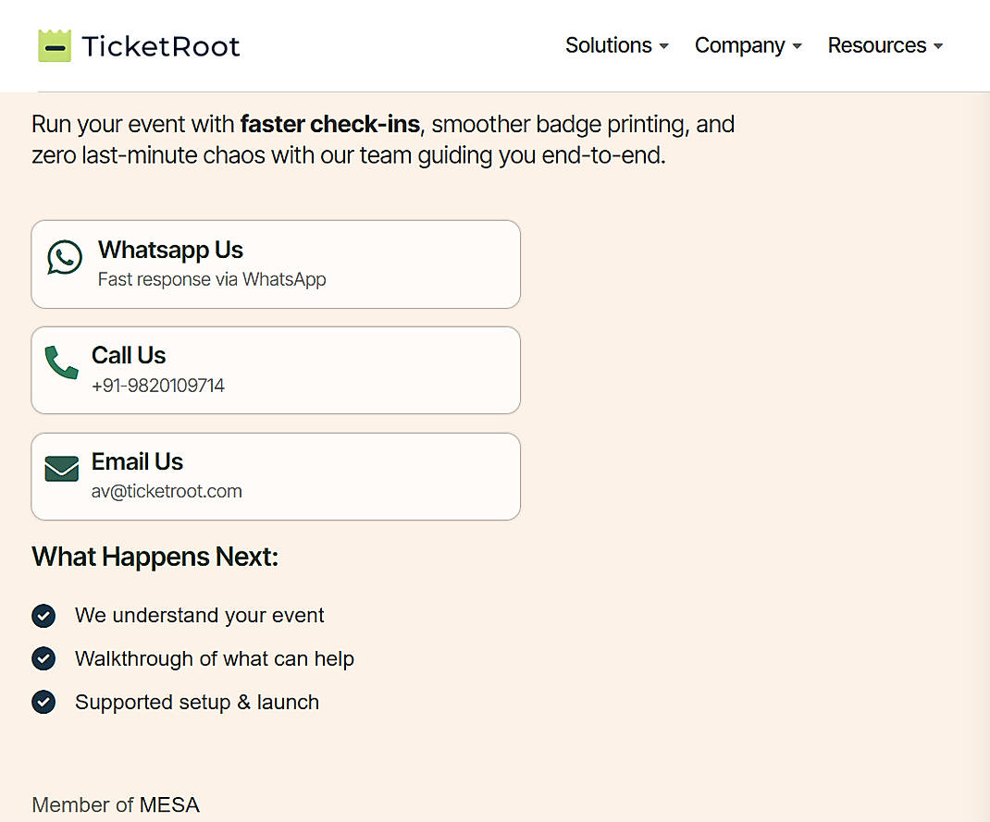Screen dimensions: 990x822
Task: Expand the Company dropdown arrow
Action: click(x=797, y=46)
